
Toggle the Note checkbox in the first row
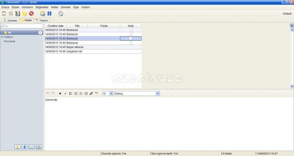tap(131, 30)
